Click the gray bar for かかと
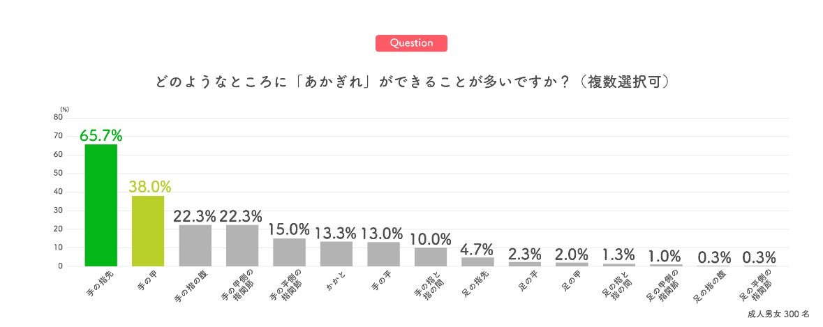 (336, 254)
